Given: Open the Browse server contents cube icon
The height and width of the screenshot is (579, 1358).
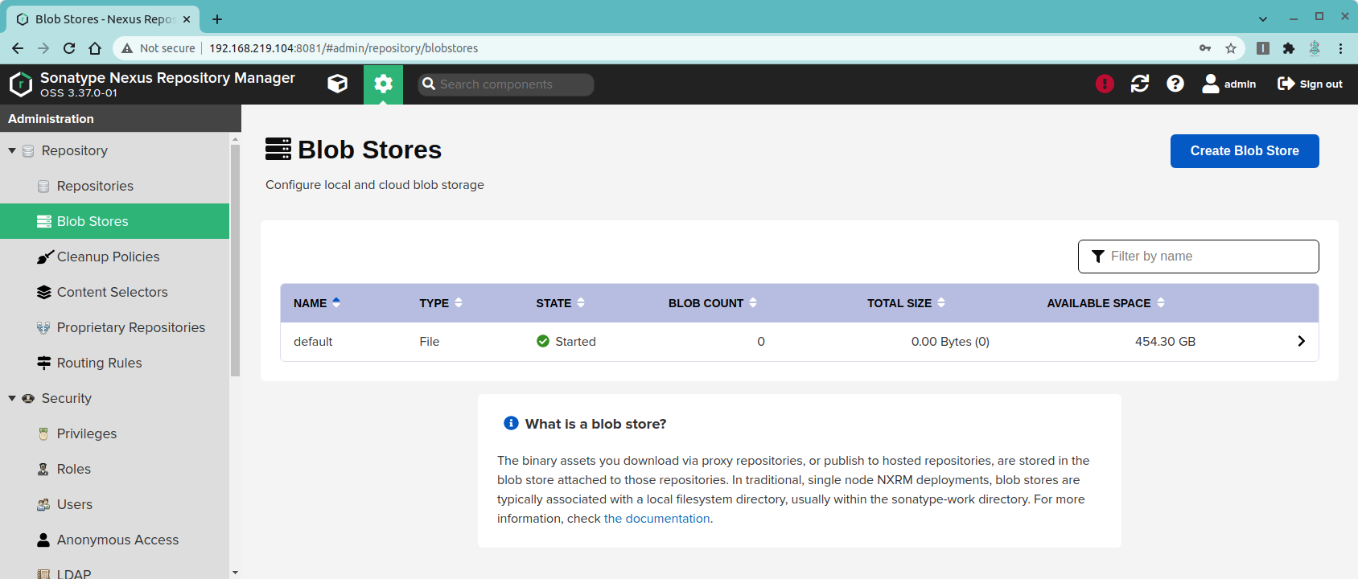Looking at the screenshot, I should (338, 84).
